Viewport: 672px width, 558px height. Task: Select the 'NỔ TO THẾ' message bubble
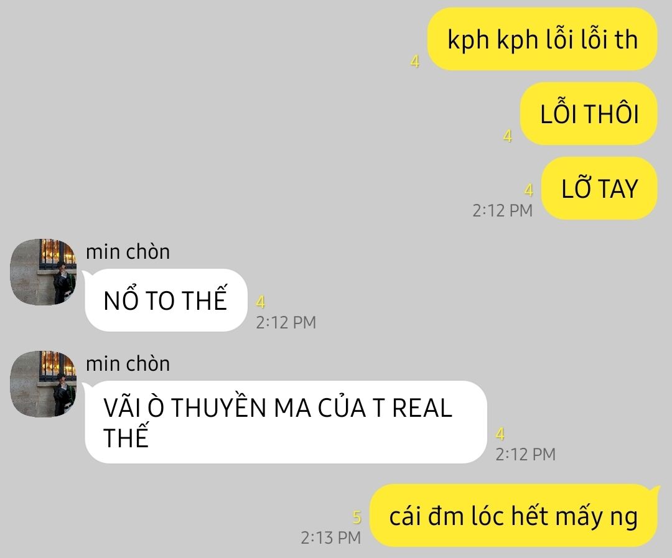(166, 300)
